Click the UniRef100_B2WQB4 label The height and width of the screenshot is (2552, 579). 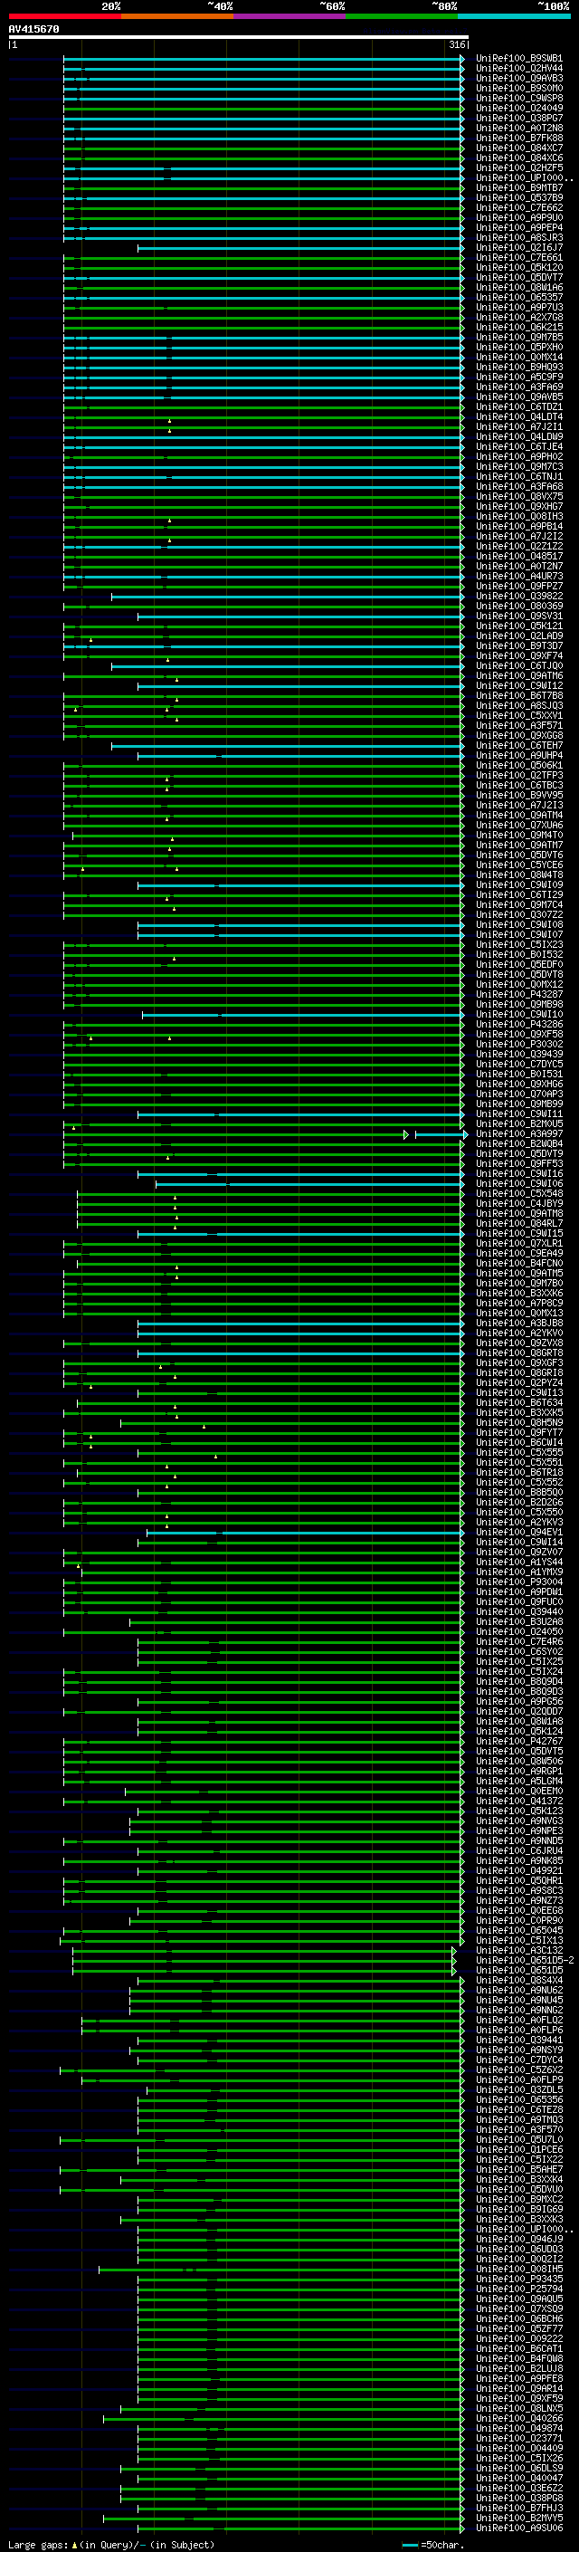pos(519,1144)
